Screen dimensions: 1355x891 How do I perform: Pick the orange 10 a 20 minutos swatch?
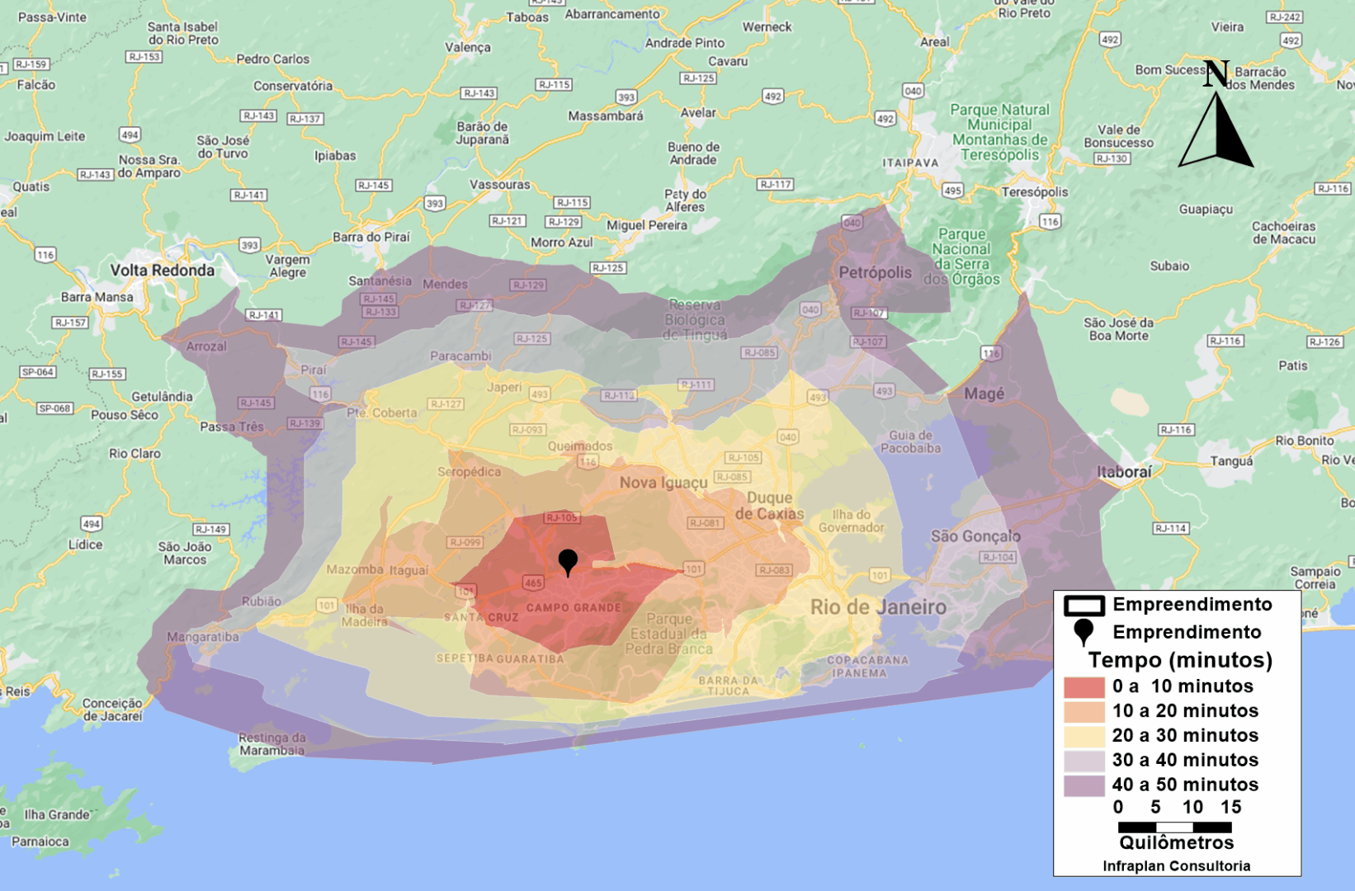click(1084, 711)
